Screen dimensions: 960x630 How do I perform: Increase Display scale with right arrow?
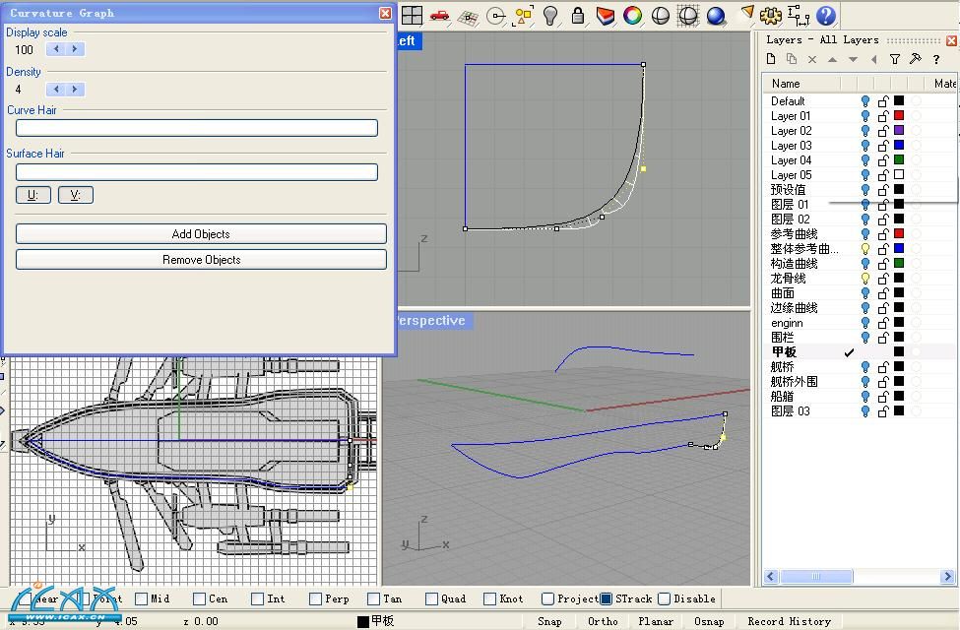(x=75, y=49)
